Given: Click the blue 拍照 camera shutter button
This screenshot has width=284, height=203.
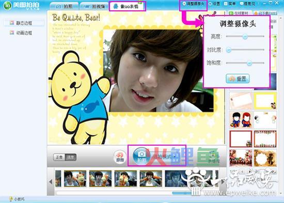Looking at the screenshot, I should 142,156.
